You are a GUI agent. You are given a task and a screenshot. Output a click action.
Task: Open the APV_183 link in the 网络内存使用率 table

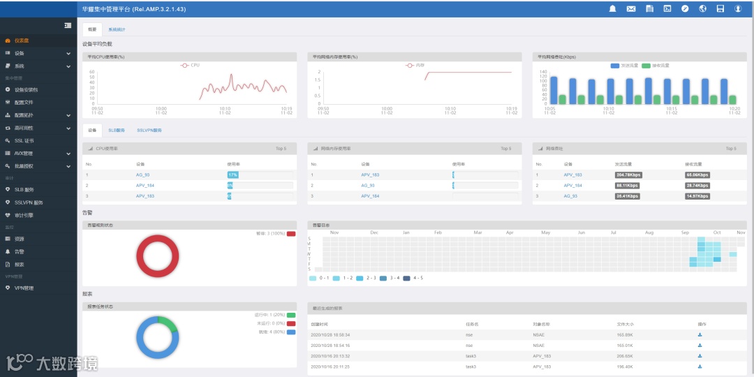(370, 175)
